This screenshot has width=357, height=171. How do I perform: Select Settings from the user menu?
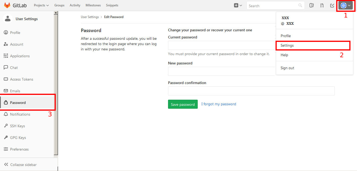coord(287,46)
